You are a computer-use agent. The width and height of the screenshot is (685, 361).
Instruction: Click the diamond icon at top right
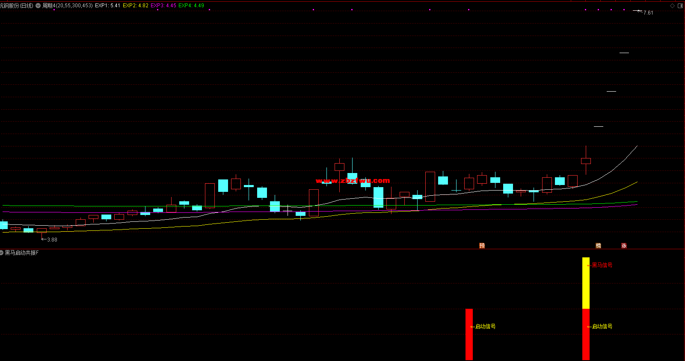click(x=672, y=6)
